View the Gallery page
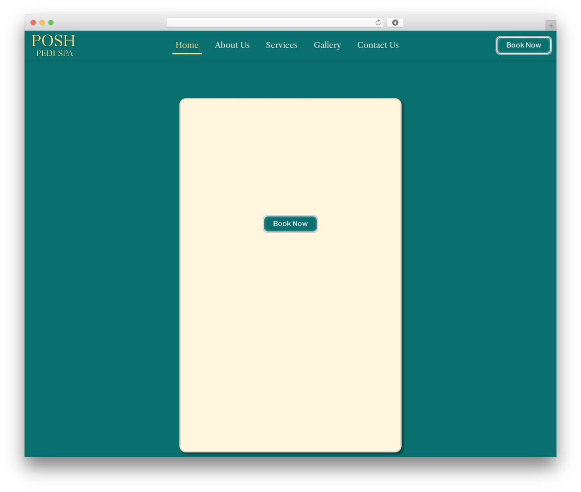The width and height of the screenshot is (581, 492). pos(327,45)
